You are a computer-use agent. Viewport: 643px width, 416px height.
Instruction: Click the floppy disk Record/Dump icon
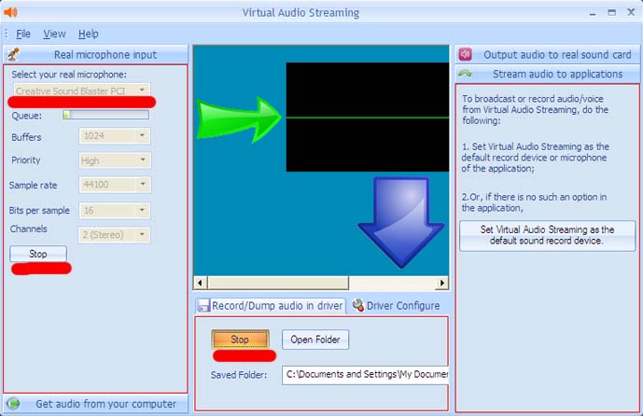click(x=203, y=306)
